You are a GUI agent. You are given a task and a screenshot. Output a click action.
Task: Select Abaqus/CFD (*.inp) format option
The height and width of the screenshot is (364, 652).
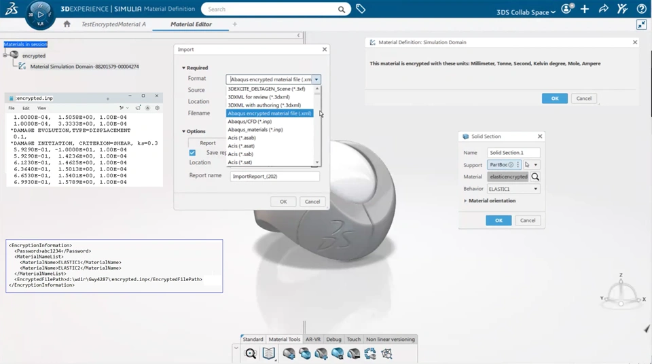(x=270, y=122)
